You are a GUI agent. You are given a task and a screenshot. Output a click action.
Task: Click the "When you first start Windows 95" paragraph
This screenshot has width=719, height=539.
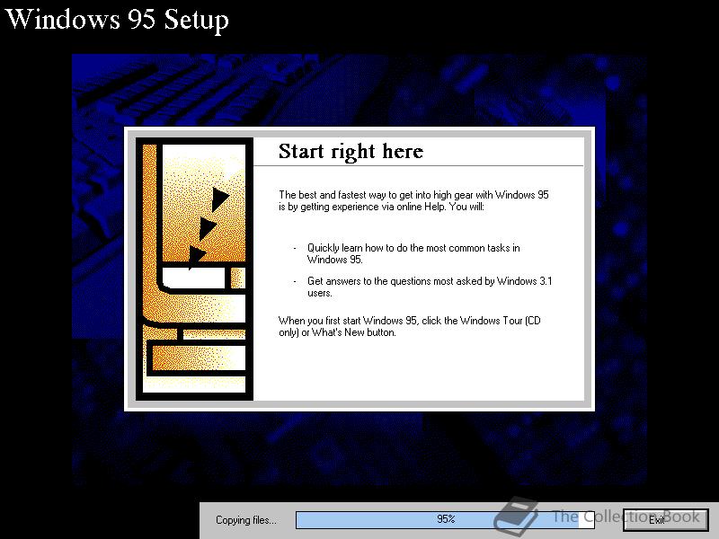(x=410, y=326)
